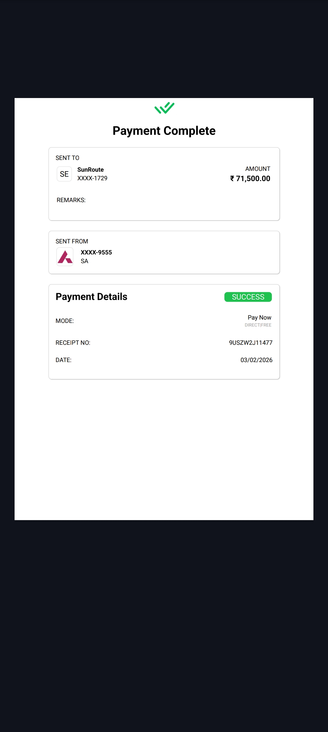The width and height of the screenshot is (328, 732).
Task: Click the SENT TO section label
Action: pyautogui.click(x=67, y=158)
